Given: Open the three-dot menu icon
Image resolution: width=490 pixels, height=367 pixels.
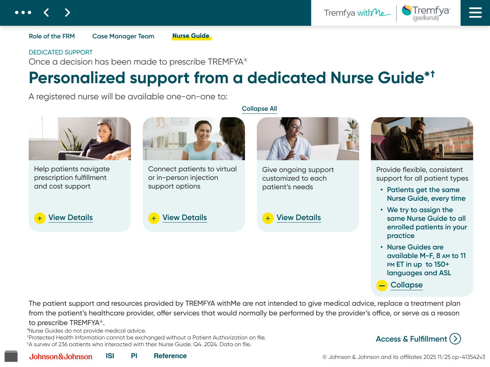Looking at the screenshot, I should coord(23,13).
